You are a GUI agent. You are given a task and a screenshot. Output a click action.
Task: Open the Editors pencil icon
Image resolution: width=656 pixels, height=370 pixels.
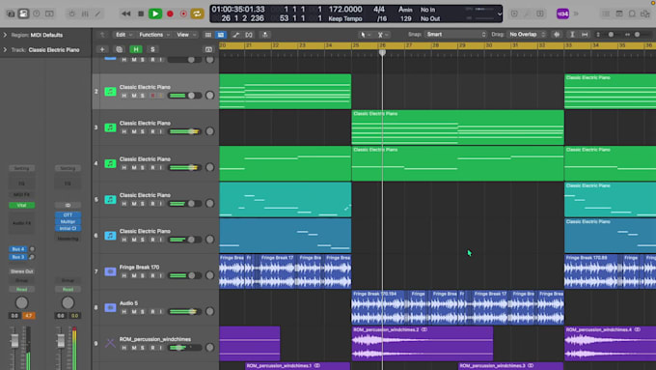[97, 14]
